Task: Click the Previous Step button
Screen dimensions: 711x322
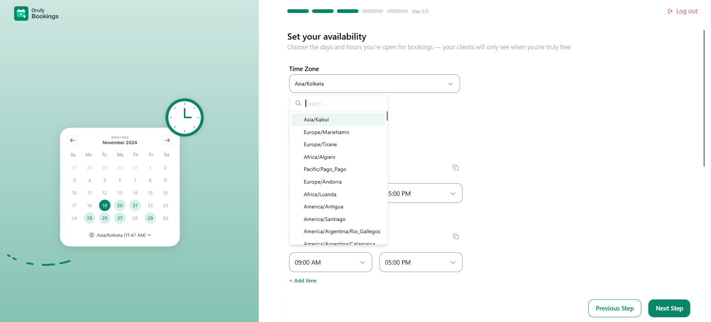Action: 614,308
